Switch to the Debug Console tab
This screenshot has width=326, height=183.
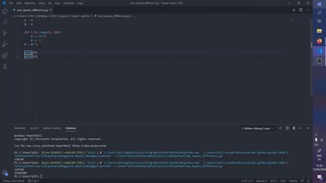(x=52, y=128)
